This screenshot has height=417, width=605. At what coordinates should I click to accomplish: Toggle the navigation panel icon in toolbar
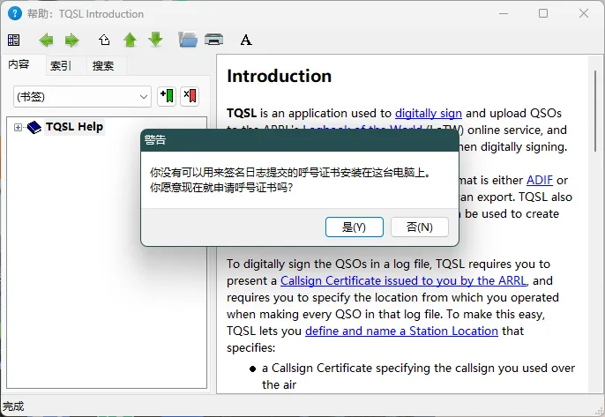coord(13,40)
